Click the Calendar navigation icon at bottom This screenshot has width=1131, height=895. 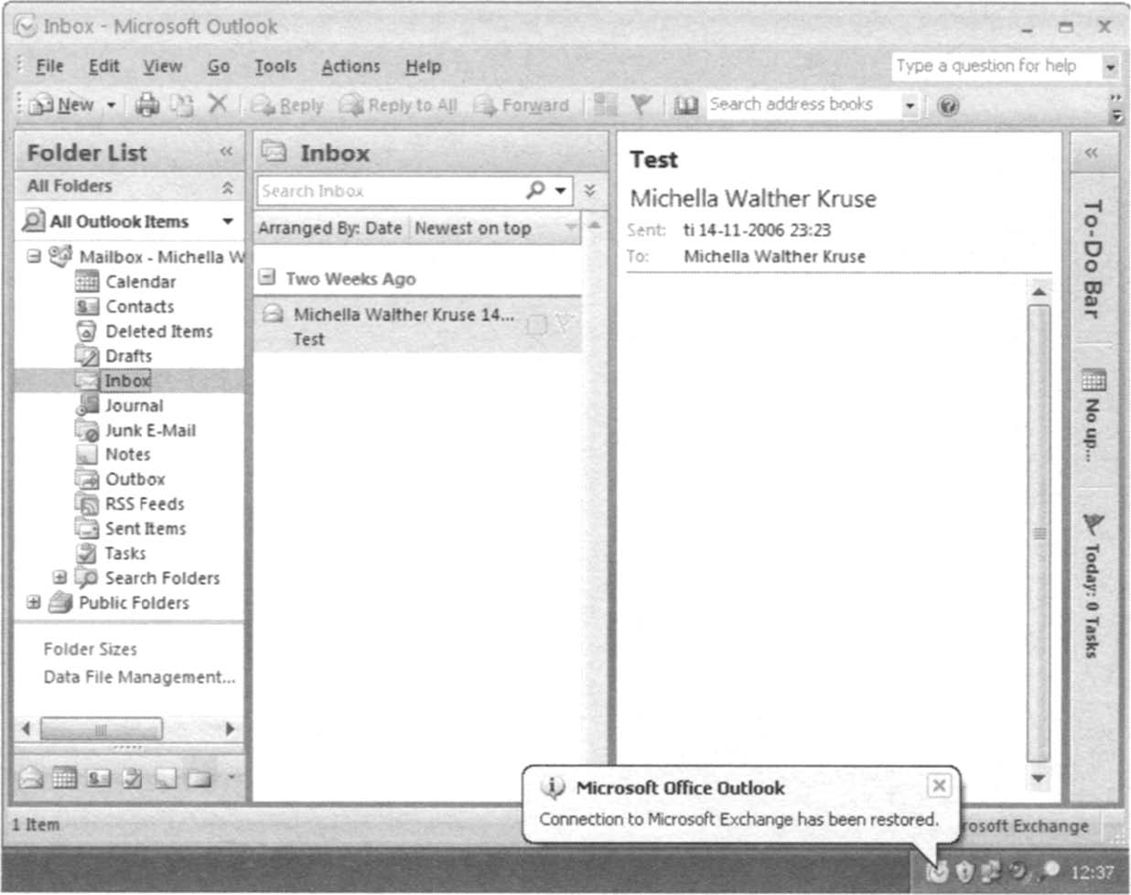pos(64,779)
